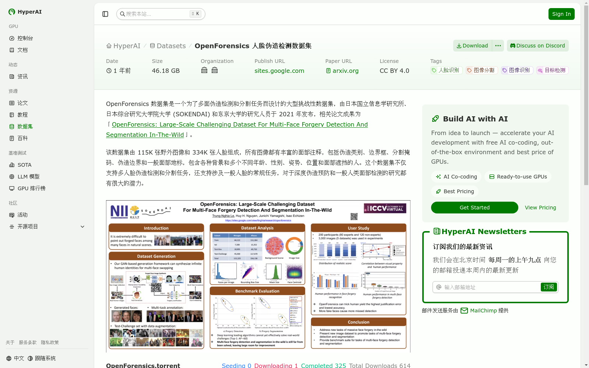The width and height of the screenshot is (589, 368).
Task: Open the sites.google.com publish URL
Action: 279,71
